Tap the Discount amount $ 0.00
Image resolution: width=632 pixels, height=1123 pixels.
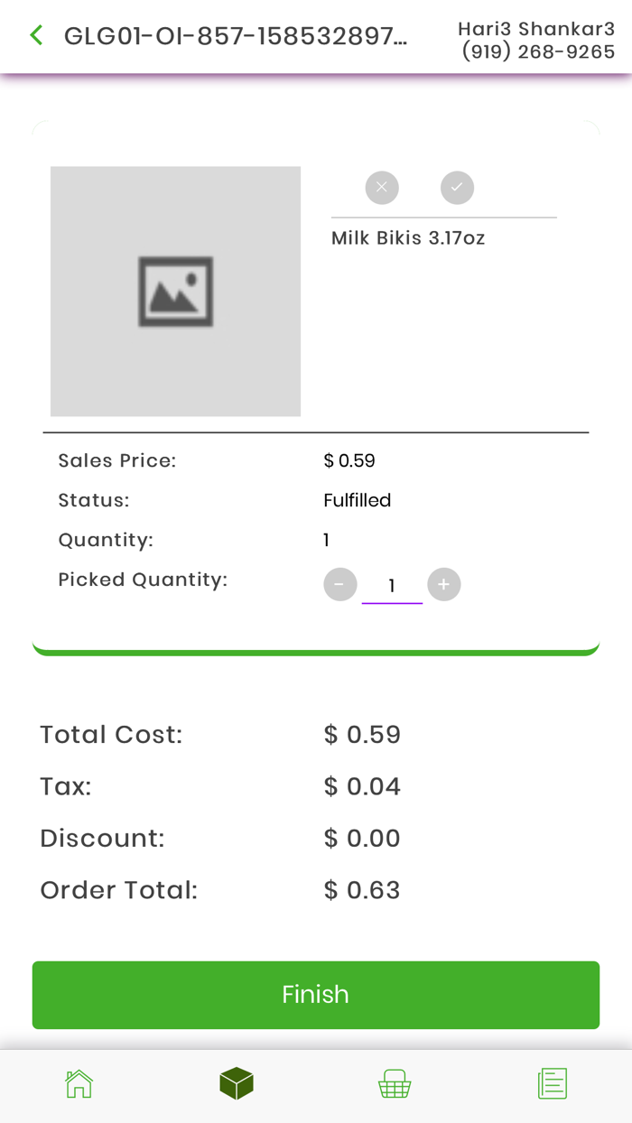362,838
